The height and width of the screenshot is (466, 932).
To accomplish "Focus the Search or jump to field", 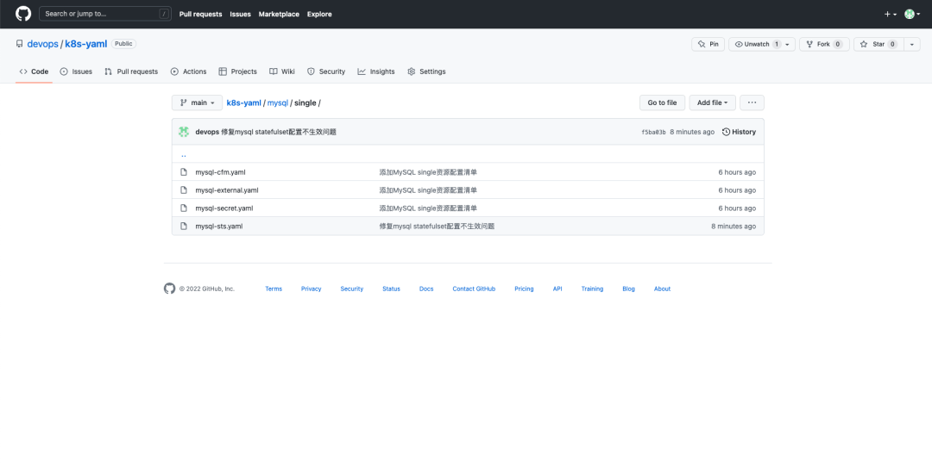I will 105,14.
